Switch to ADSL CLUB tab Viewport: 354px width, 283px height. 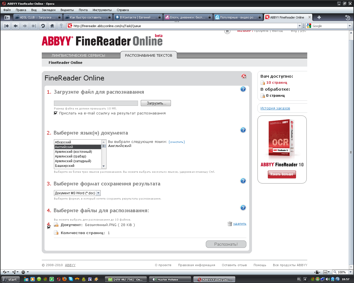38,17
